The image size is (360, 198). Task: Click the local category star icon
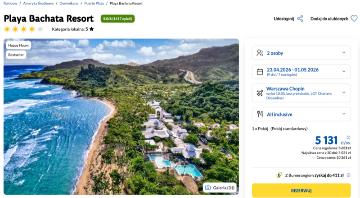[x=92, y=29]
